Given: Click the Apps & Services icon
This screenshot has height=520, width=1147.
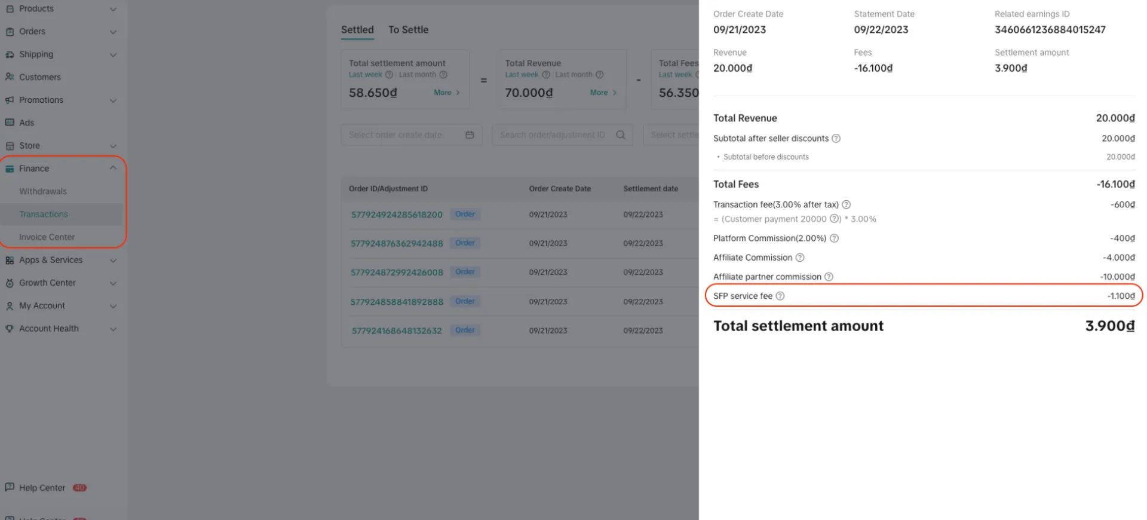Looking at the screenshot, I should [10, 260].
